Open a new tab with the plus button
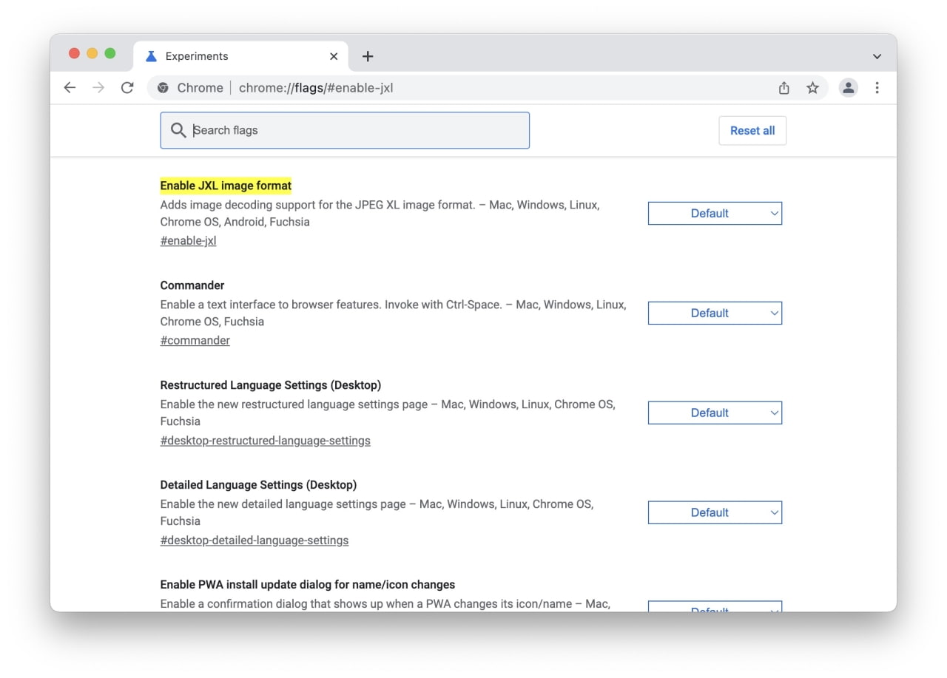Viewport: 947px width, 678px height. 368,55
